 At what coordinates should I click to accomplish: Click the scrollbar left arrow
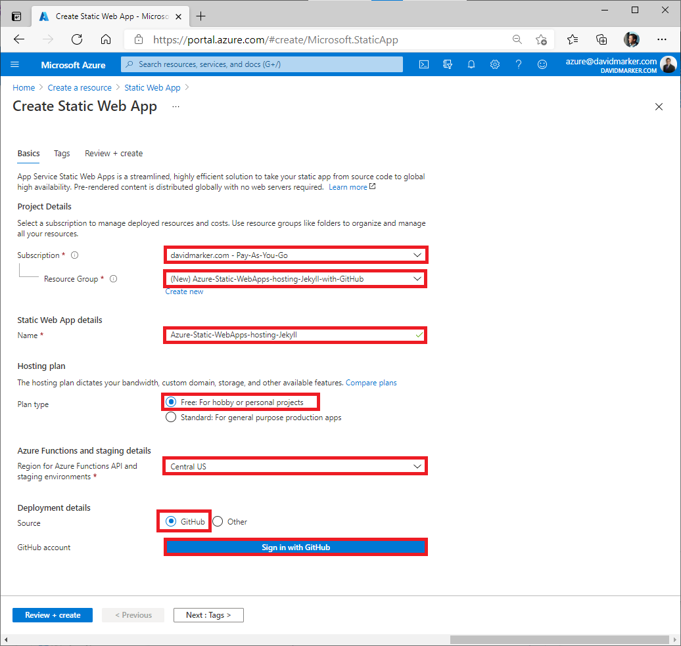pos(6,640)
